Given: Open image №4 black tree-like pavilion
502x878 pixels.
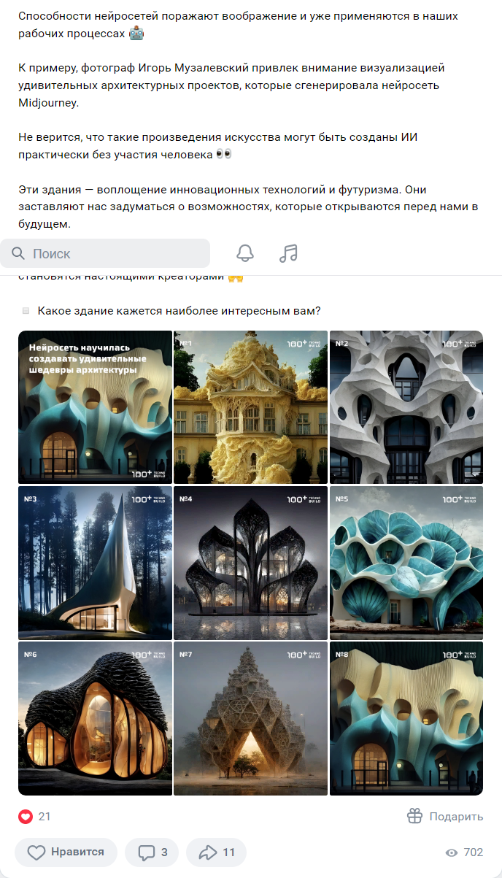Looking at the screenshot, I should 250,563.
